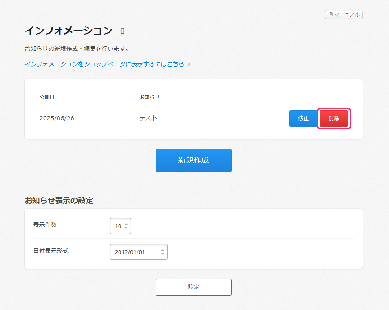Click the お知らせ column header
This screenshot has width=389, height=310.
click(x=149, y=97)
